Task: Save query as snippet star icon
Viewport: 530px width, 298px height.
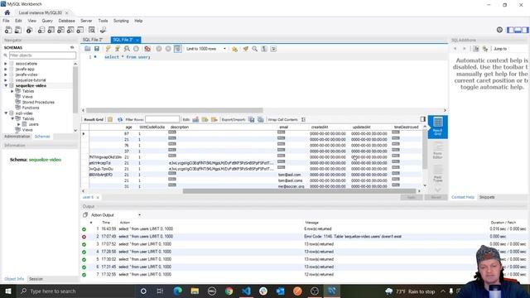Action: tap(234, 49)
